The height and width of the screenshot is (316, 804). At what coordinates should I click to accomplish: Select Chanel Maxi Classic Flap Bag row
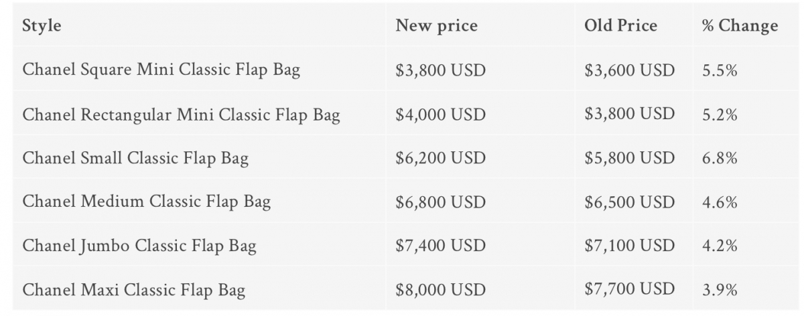134,290
